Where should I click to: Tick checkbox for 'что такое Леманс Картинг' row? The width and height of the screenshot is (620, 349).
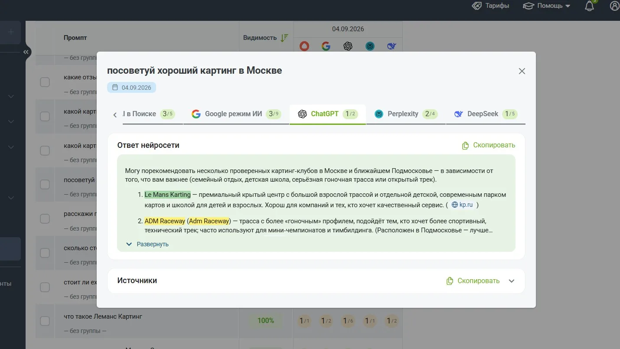pos(45,321)
